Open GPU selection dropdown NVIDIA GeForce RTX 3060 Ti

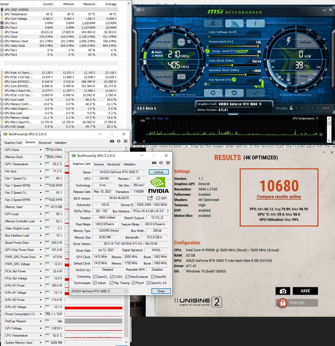click(99, 291)
